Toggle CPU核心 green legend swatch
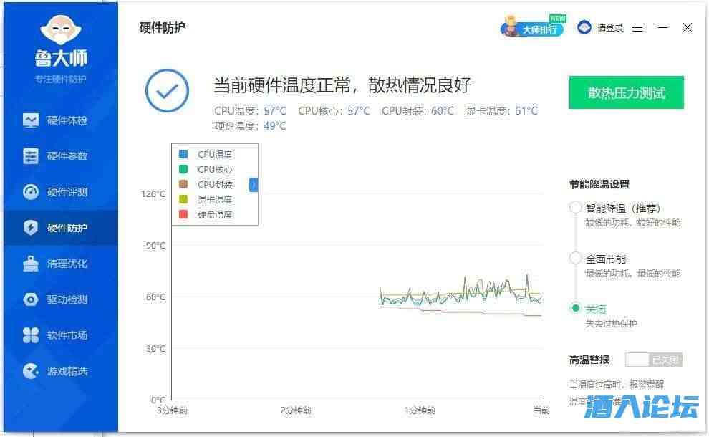709x437 pixels. coord(183,169)
